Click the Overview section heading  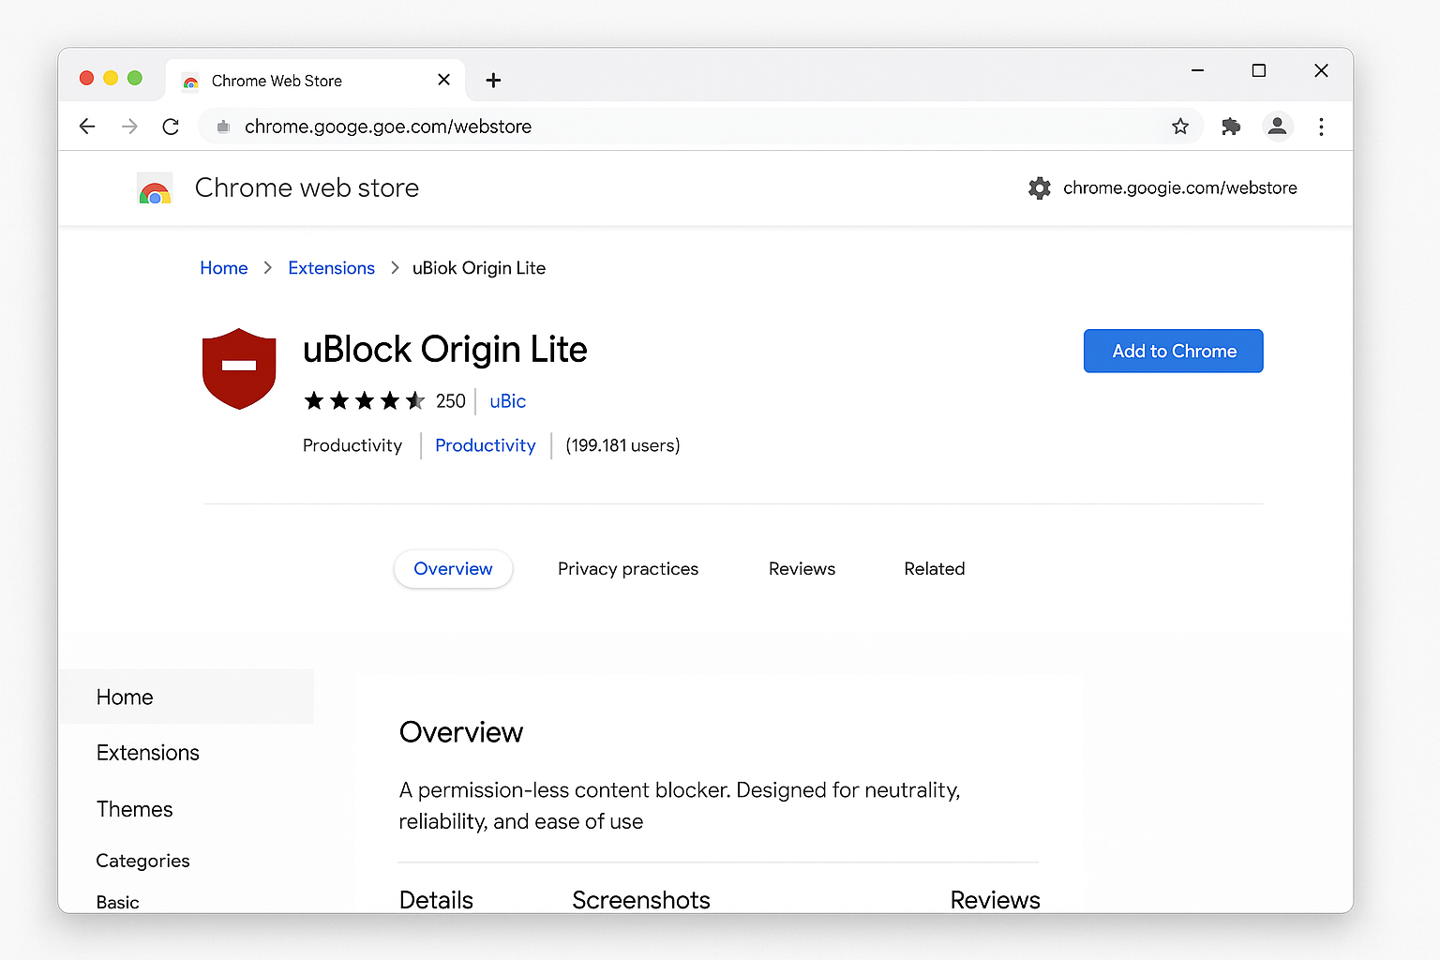(x=461, y=732)
